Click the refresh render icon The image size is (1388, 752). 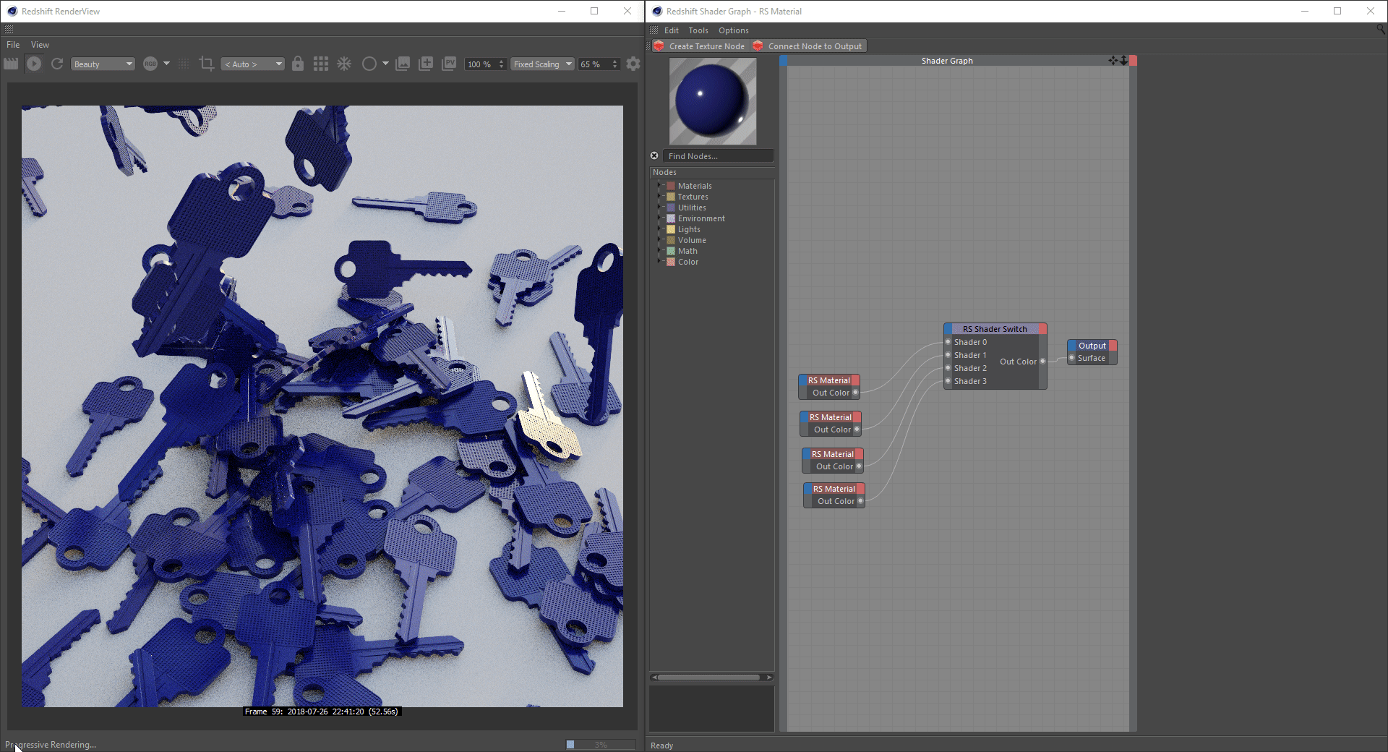click(x=57, y=64)
